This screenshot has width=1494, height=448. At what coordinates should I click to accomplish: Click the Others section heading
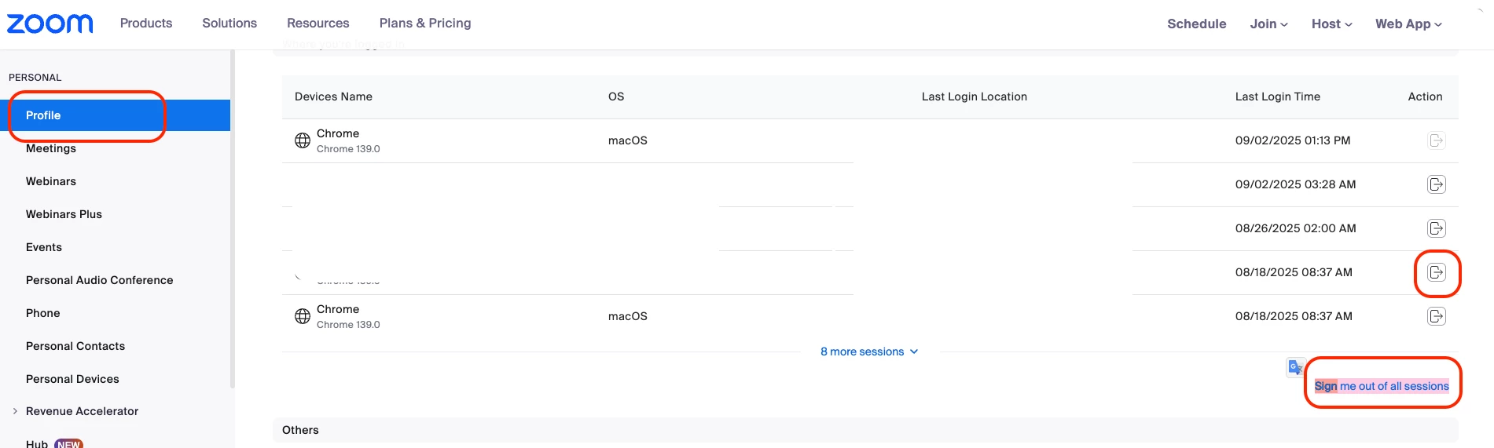coord(300,430)
